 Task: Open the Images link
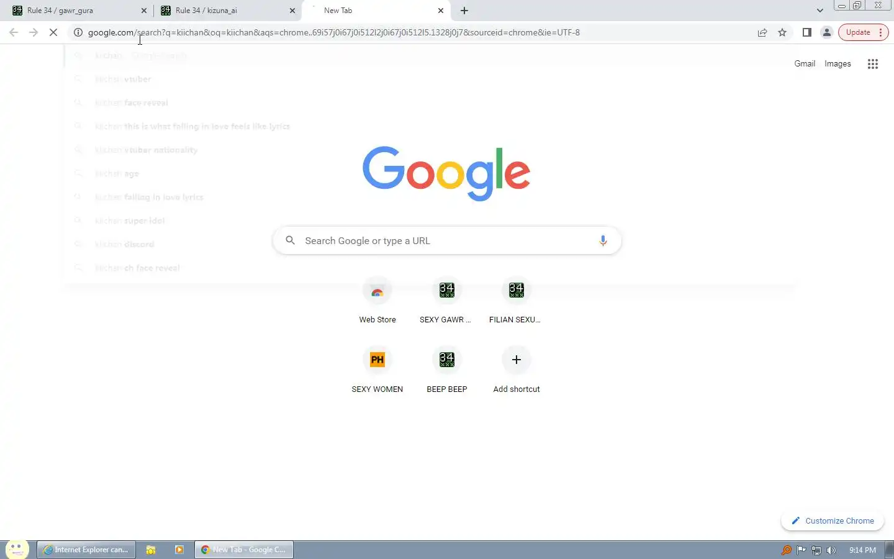pos(838,63)
